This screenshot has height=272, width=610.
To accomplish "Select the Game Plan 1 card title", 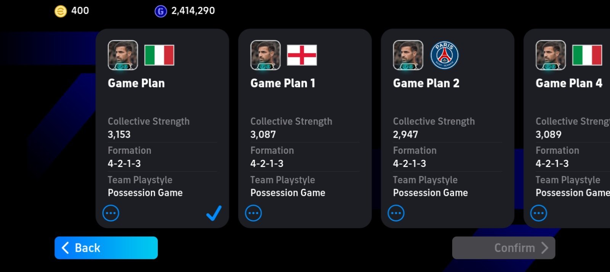I will click(x=283, y=83).
